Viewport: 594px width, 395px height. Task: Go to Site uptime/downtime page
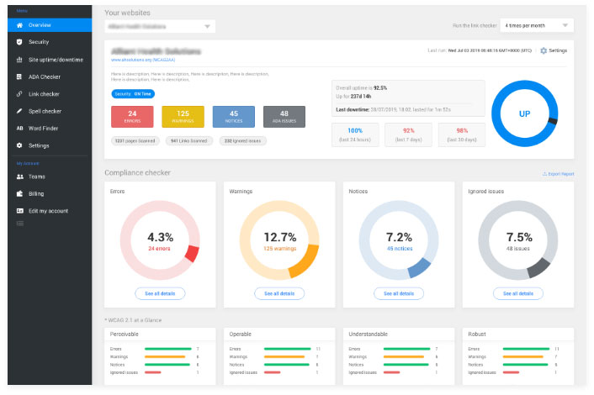pyautogui.click(x=50, y=60)
